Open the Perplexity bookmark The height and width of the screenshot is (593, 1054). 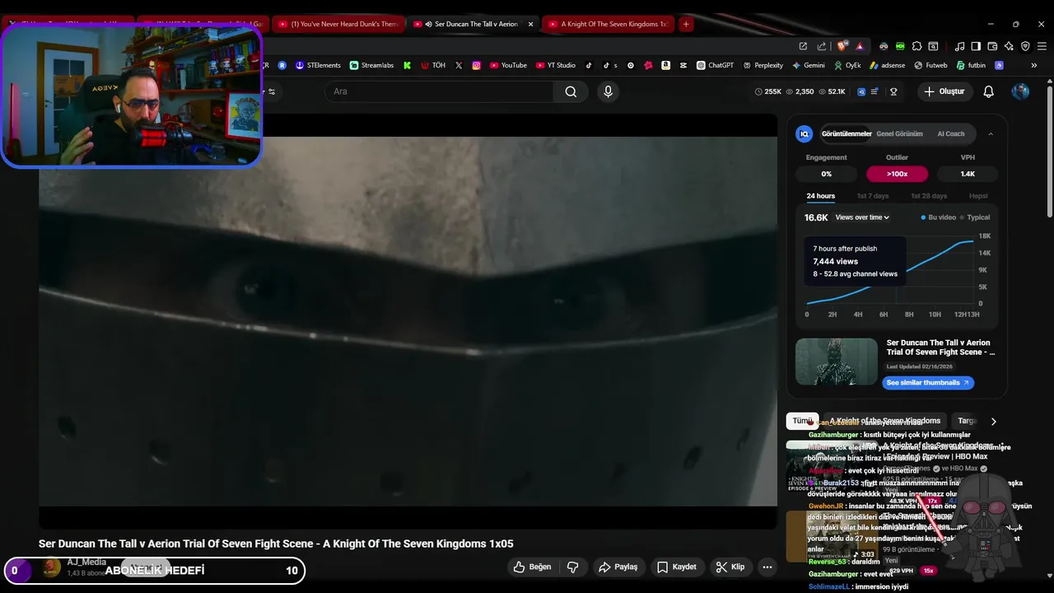click(763, 65)
